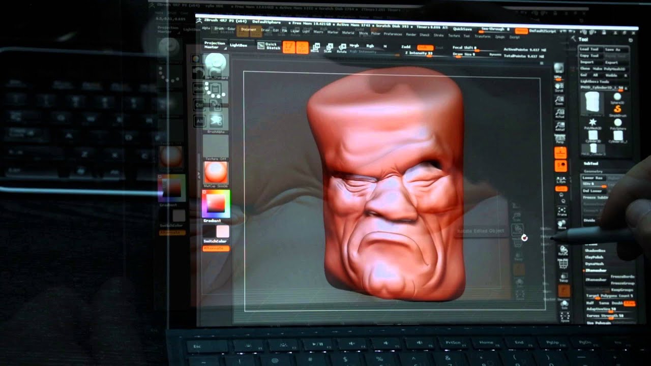Open the Render menu
The height and width of the screenshot is (366, 651).
411,34
